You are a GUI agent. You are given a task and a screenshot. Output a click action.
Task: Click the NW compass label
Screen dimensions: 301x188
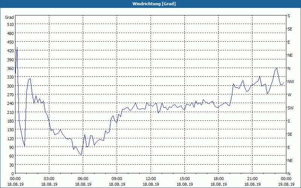tap(290, 82)
